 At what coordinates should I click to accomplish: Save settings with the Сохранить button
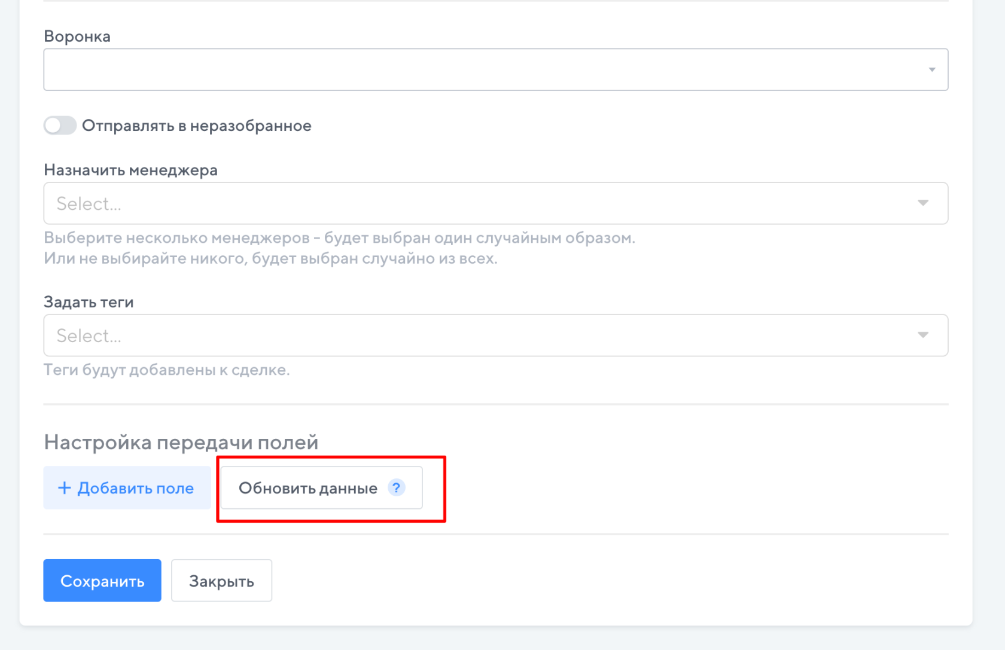point(102,581)
